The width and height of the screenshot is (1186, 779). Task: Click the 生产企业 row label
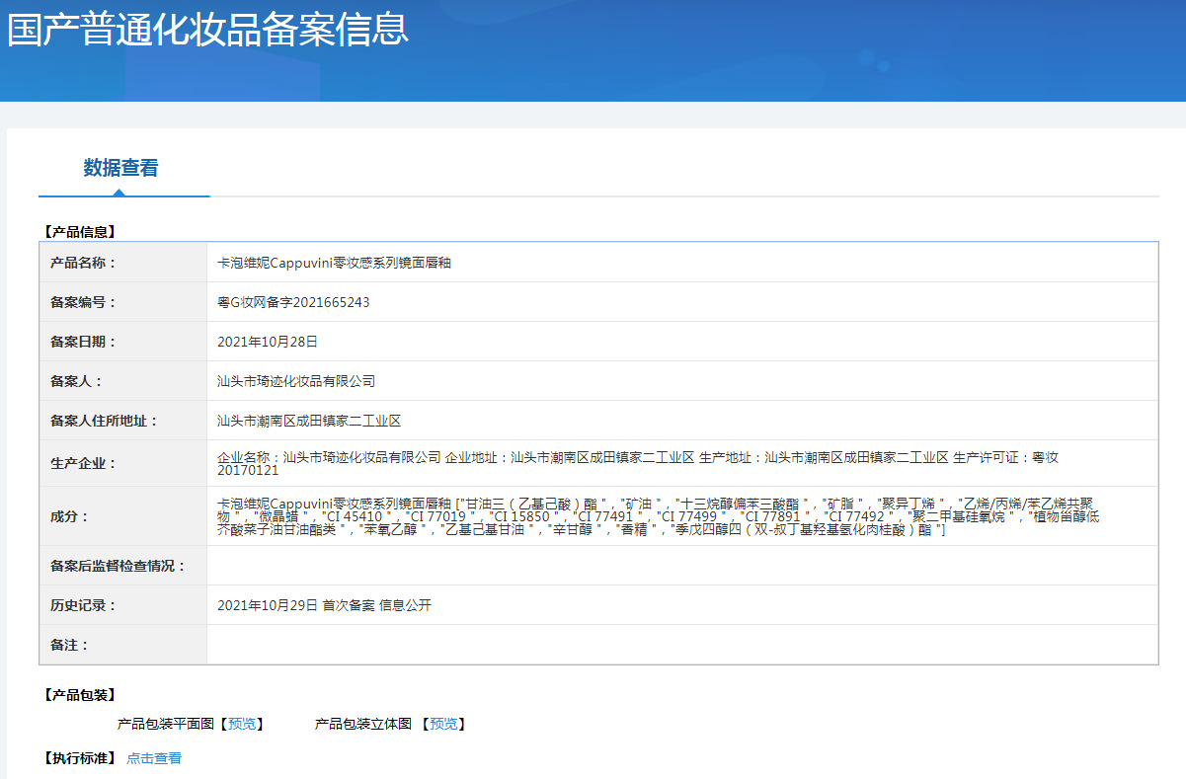point(83,463)
